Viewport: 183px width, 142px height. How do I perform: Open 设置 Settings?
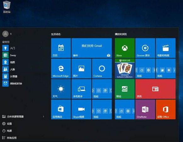point(7,124)
